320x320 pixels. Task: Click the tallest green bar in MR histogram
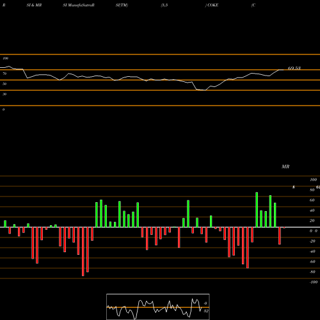[257, 210]
